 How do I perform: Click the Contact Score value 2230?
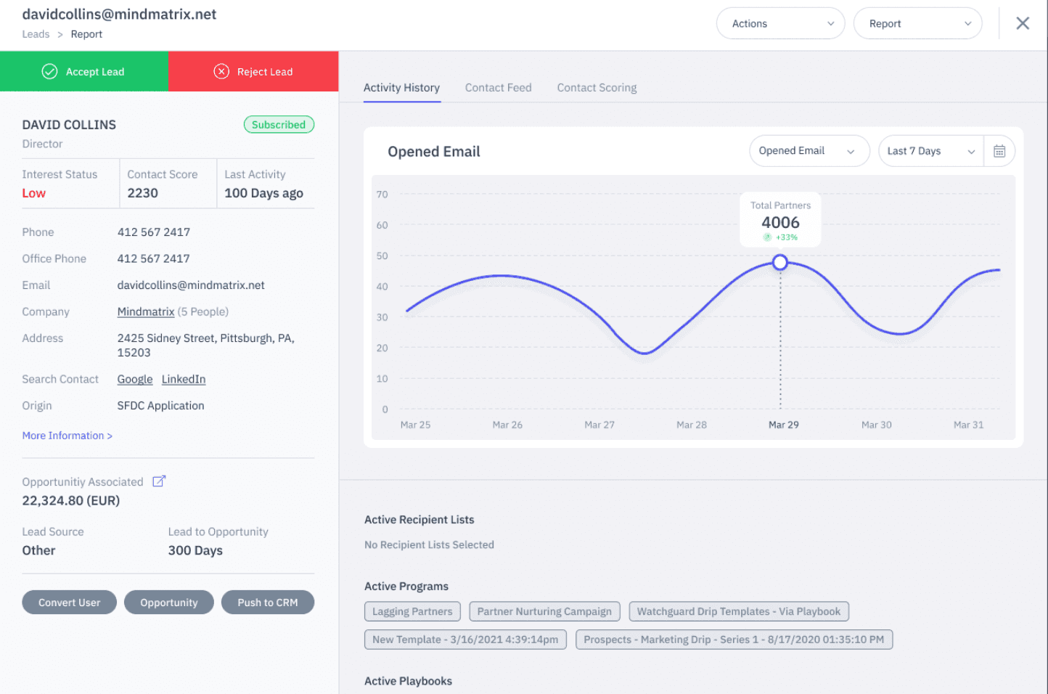pos(142,193)
